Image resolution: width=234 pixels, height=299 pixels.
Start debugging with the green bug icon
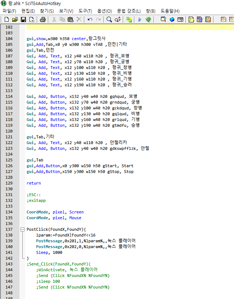coord(148,19)
